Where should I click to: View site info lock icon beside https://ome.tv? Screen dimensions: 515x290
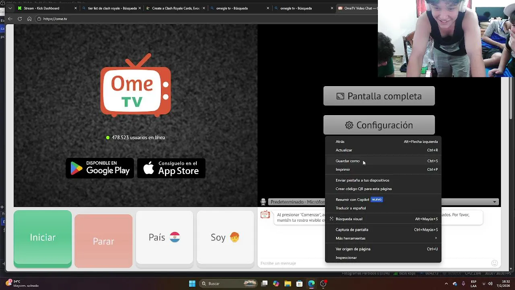[39, 19]
